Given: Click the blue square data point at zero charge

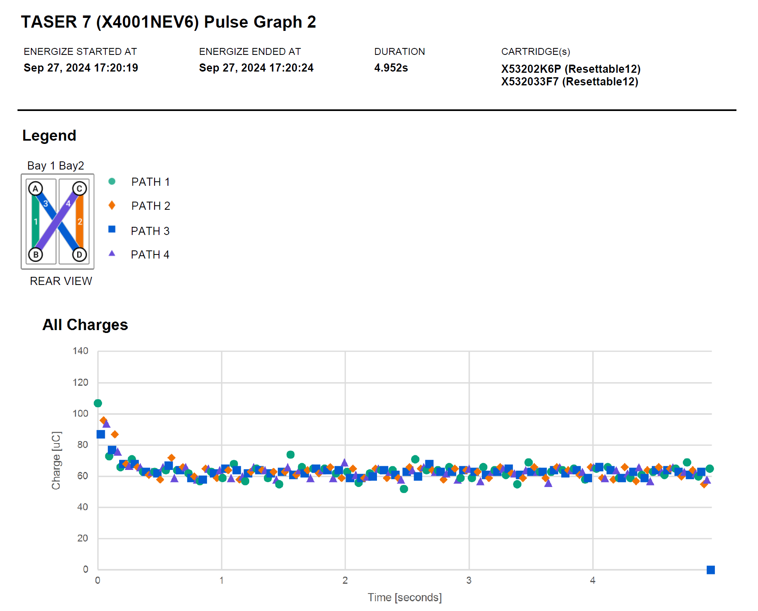Looking at the screenshot, I should click(x=710, y=570).
